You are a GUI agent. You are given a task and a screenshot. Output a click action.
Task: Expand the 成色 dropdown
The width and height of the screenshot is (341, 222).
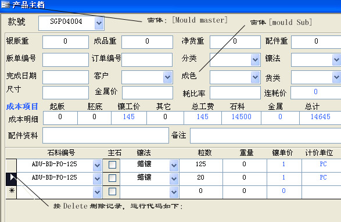[256, 77]
